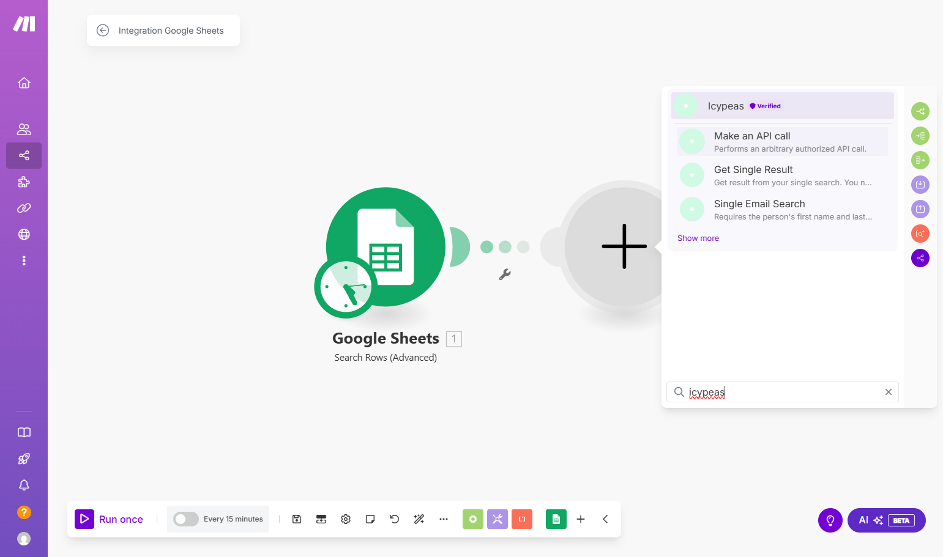943x557 pixels.
Task: Go back using the arrow beside scenario name
Action: click(103, 31)
